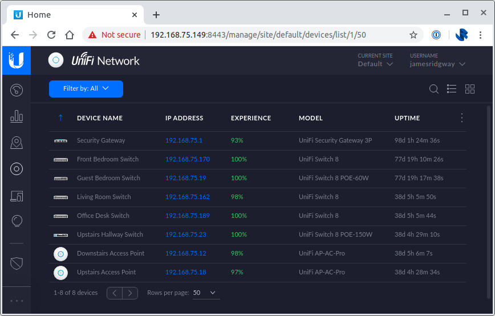Viewport: 495px width, 316px height.
Task: Open a new browser tab
Action: (156, 15)
